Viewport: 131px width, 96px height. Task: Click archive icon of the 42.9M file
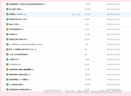point(7,39)
